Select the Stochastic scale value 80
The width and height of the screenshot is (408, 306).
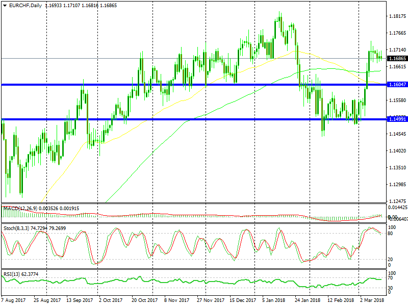[x=390, y=234]
